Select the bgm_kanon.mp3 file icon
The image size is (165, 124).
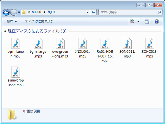tap(16, 43)
